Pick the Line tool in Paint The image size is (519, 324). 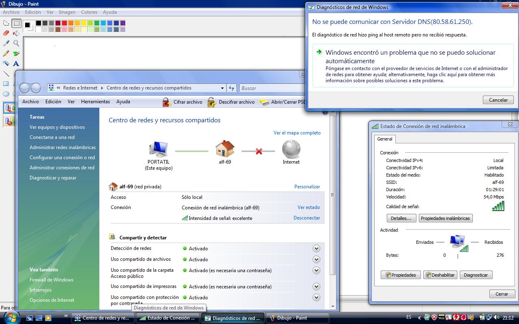tap(6, 74)
